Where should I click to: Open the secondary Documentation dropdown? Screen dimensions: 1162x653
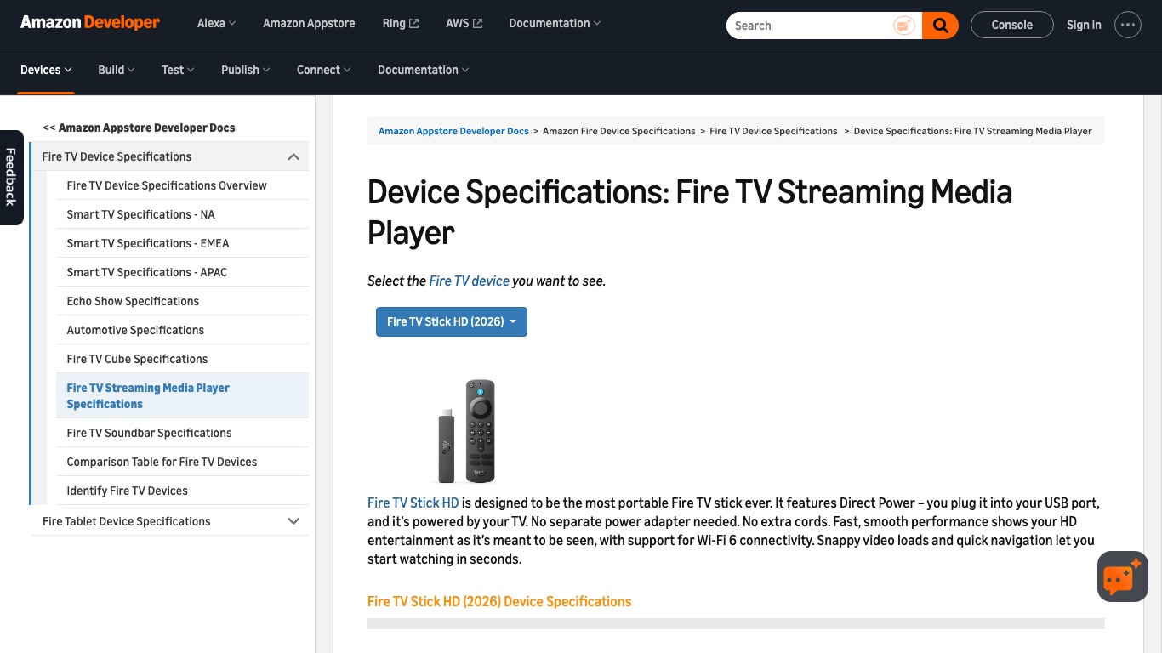coord(424,70)
